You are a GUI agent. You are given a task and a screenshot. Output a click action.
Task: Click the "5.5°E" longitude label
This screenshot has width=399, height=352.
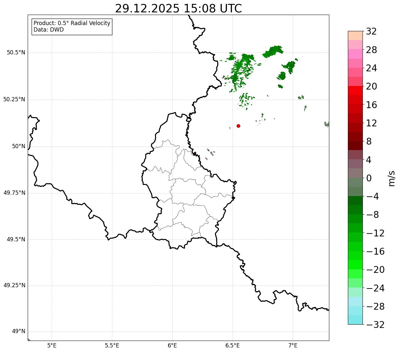point(112,345)
